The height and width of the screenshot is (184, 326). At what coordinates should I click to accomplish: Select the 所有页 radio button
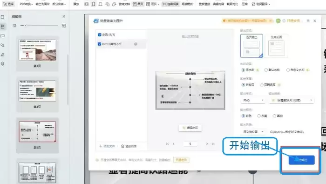[243, 85]
